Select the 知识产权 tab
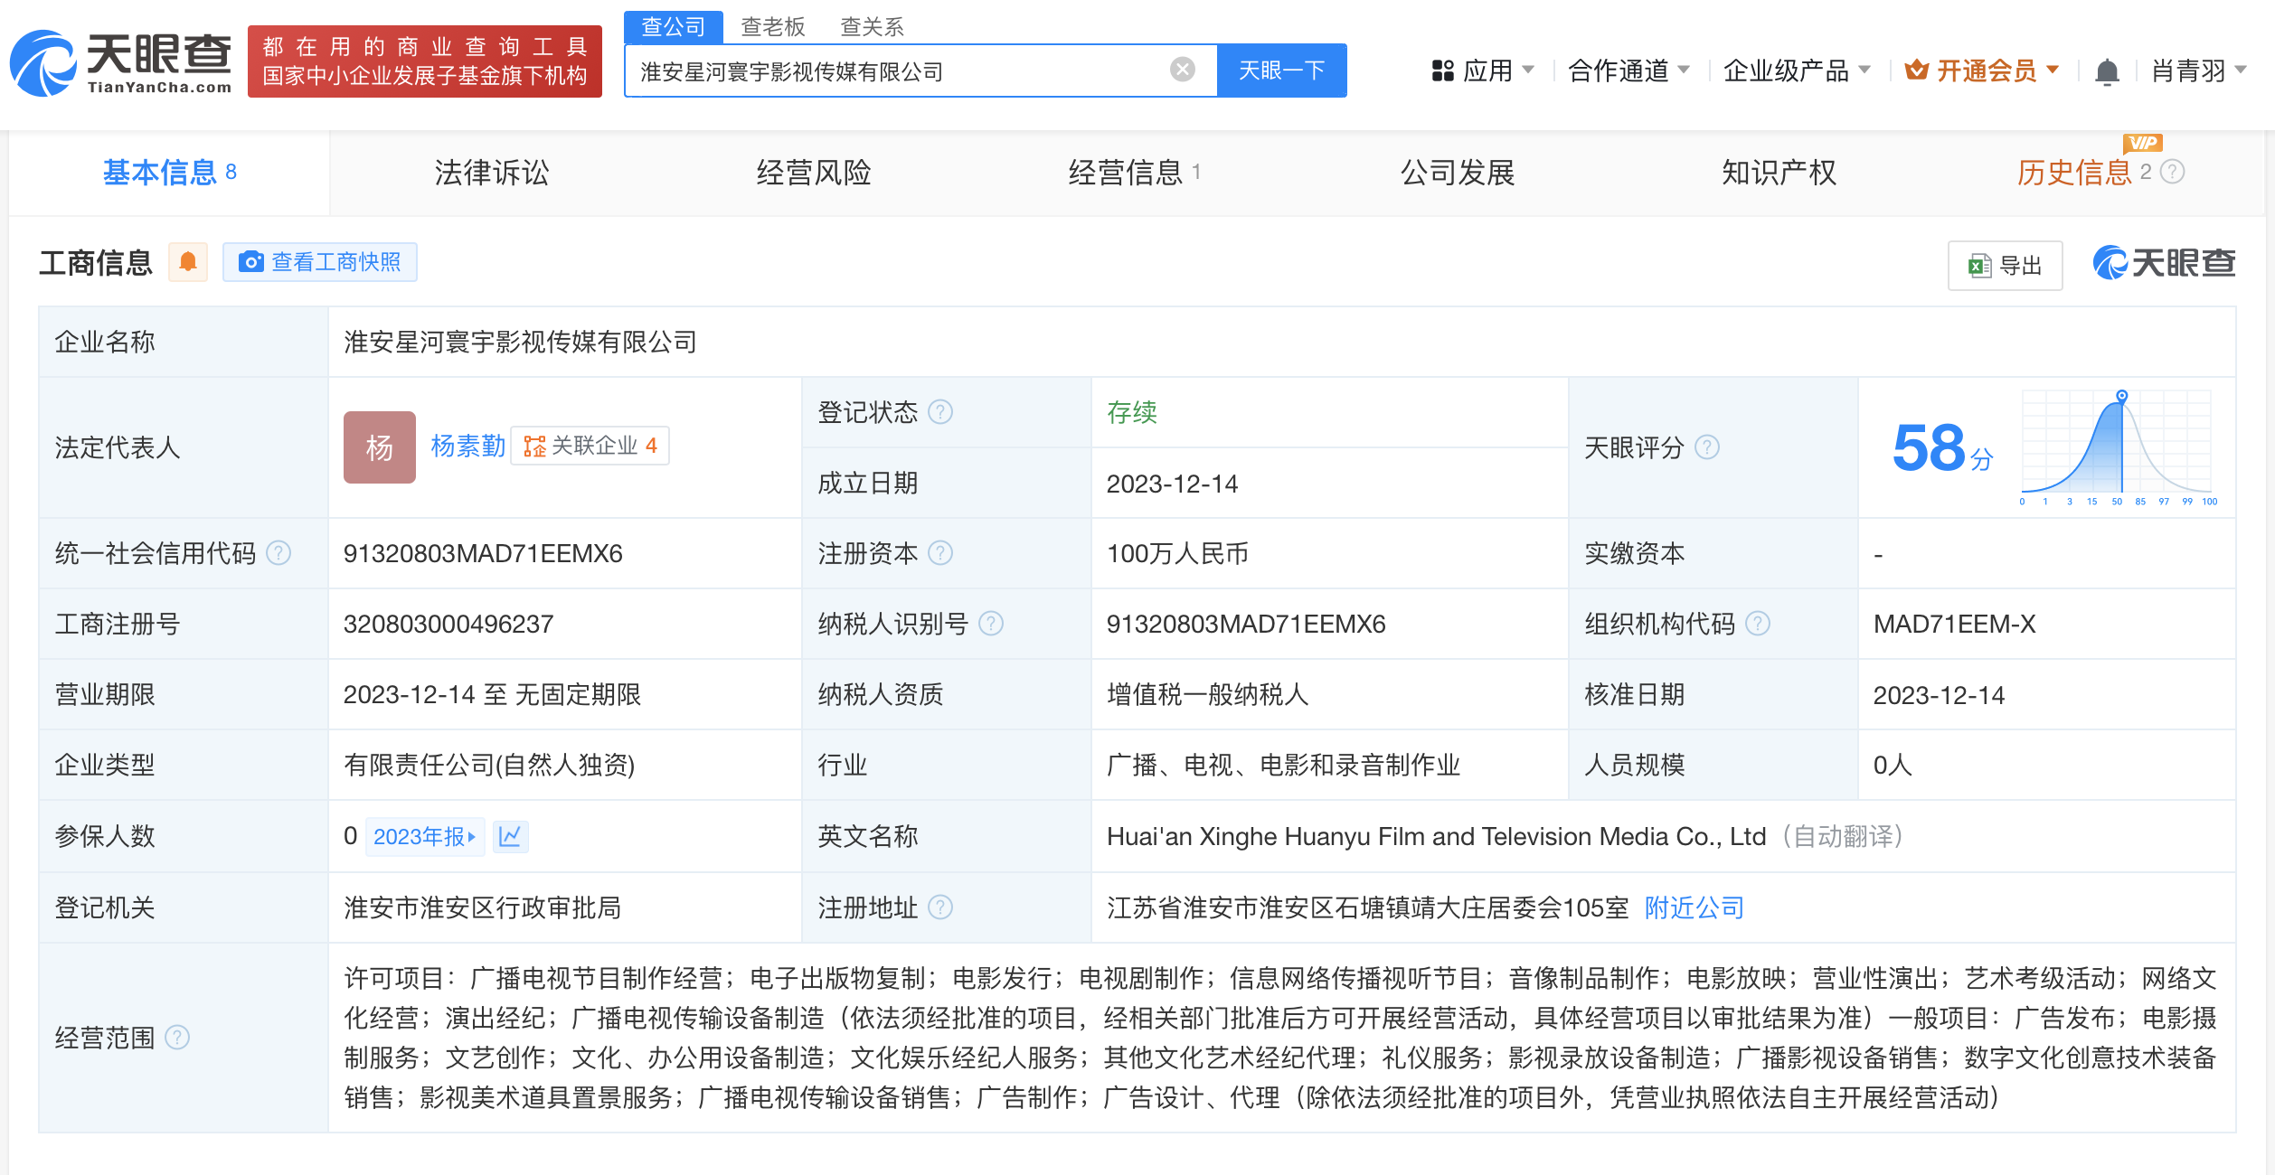The width and height of the screenshot is (2275, 1175). pos(1779,172)
